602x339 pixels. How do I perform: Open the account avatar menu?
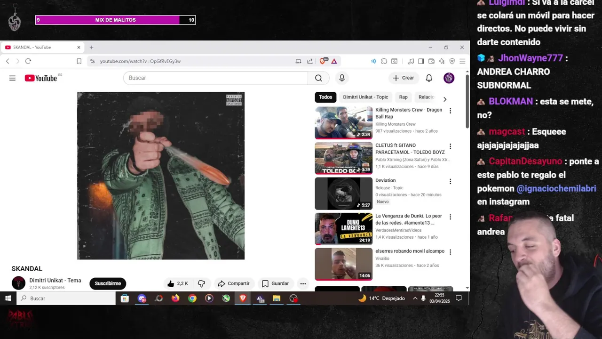pos(449,78)
